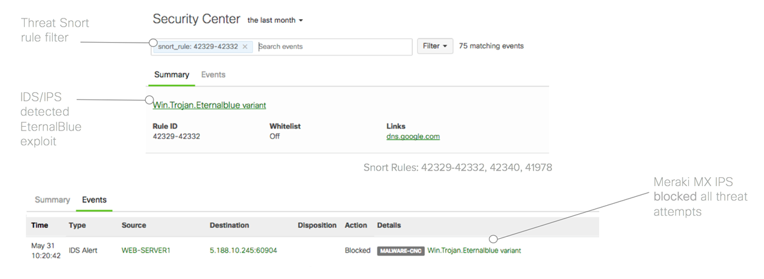
Task: Click callout circle in the Details row
Action: pyautogui.click(x=493, y=239)
